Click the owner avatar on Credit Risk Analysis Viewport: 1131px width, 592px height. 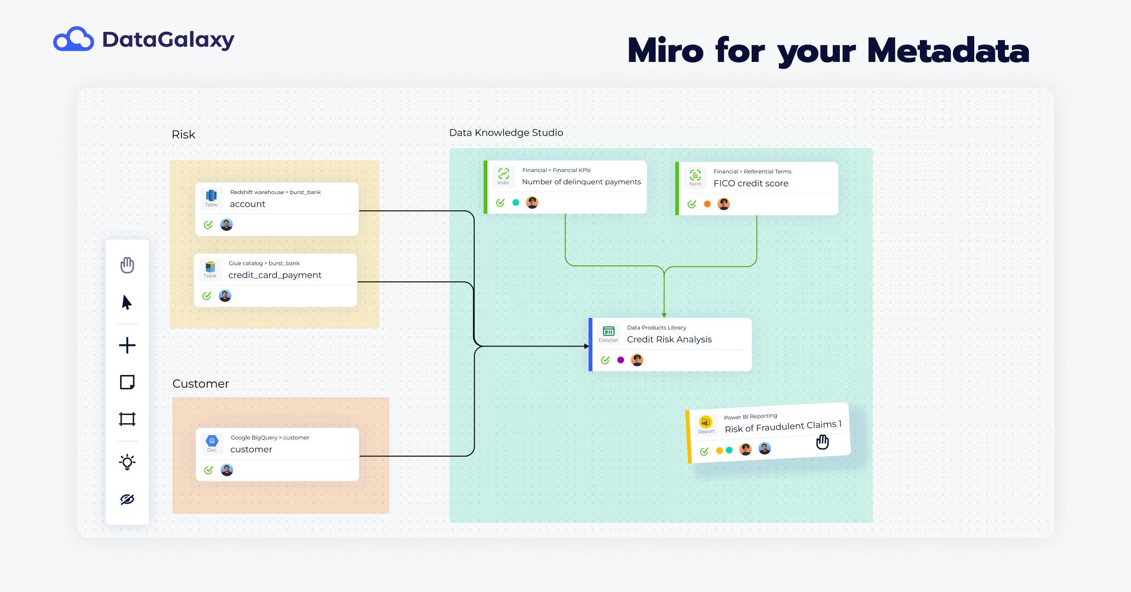pos(637,360)
